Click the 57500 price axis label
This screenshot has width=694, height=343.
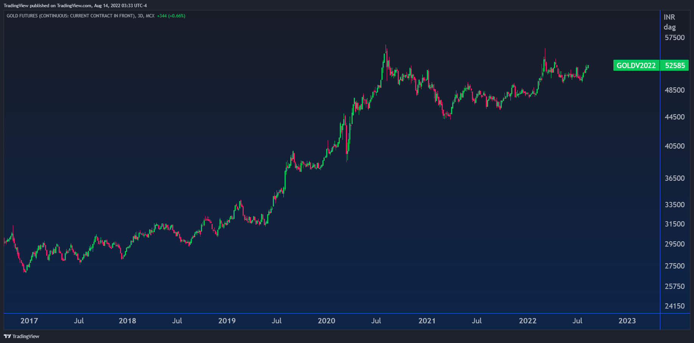[675, 37]
